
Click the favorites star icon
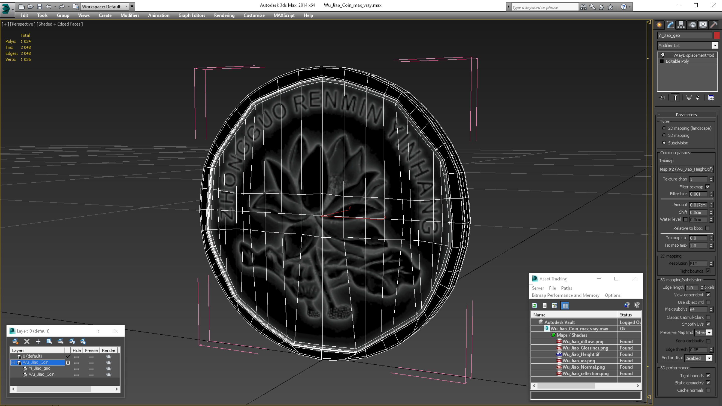coord(610,7)
